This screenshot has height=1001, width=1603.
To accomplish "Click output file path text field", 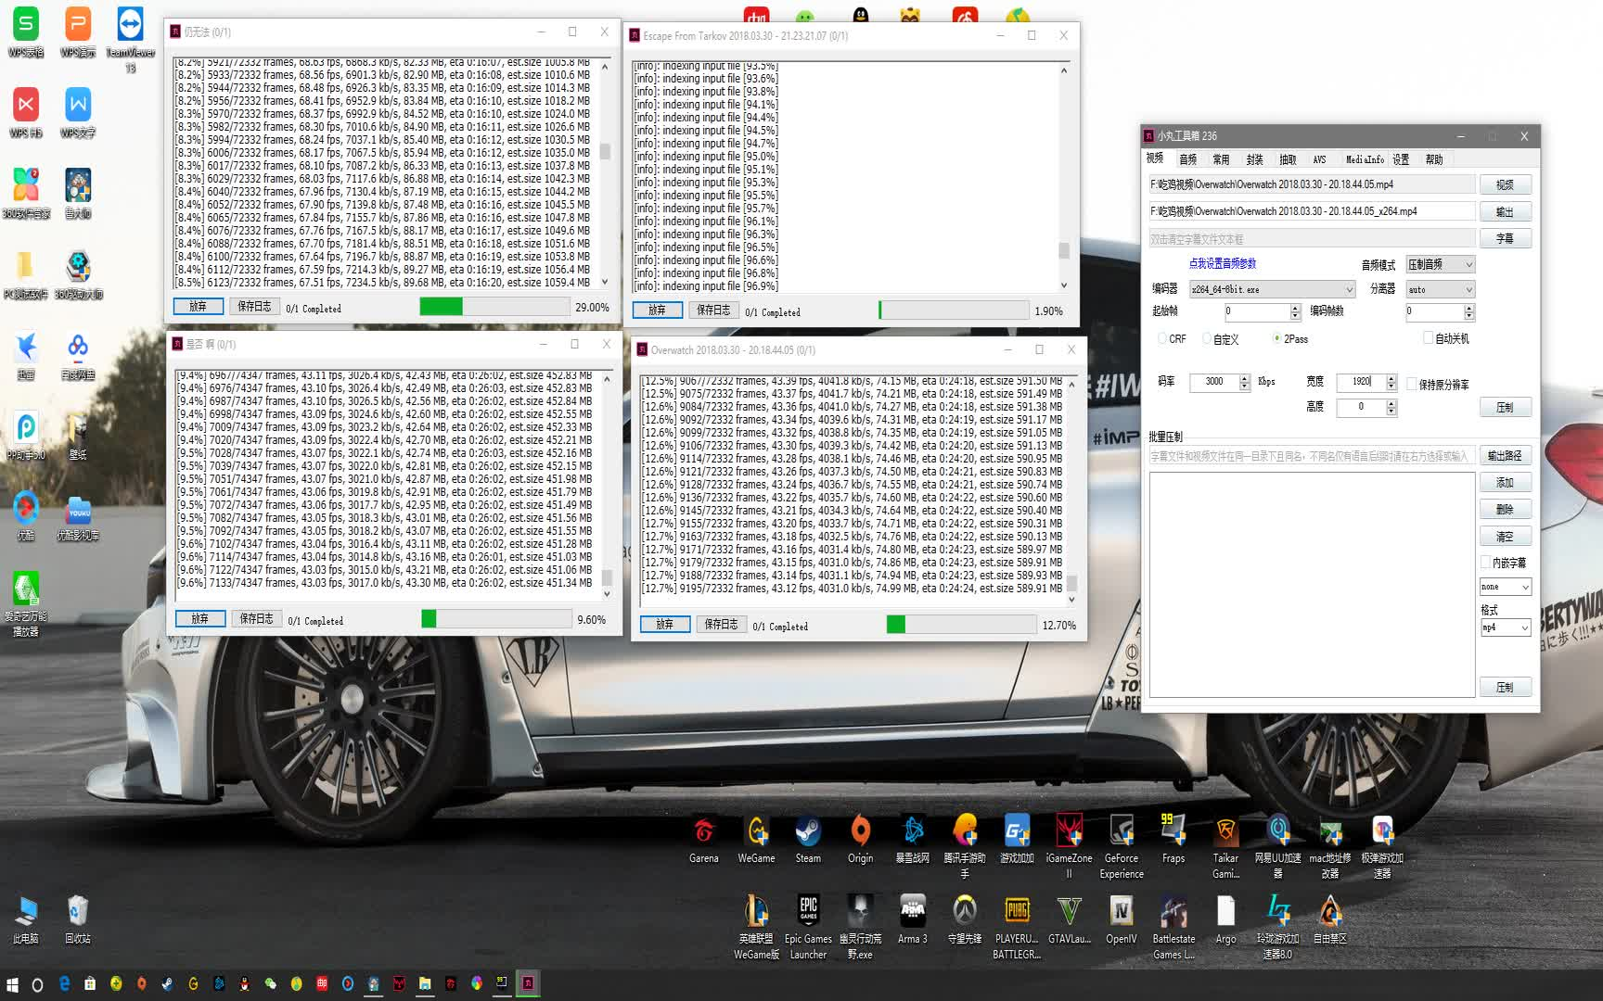I will [x=1312, y=211].
